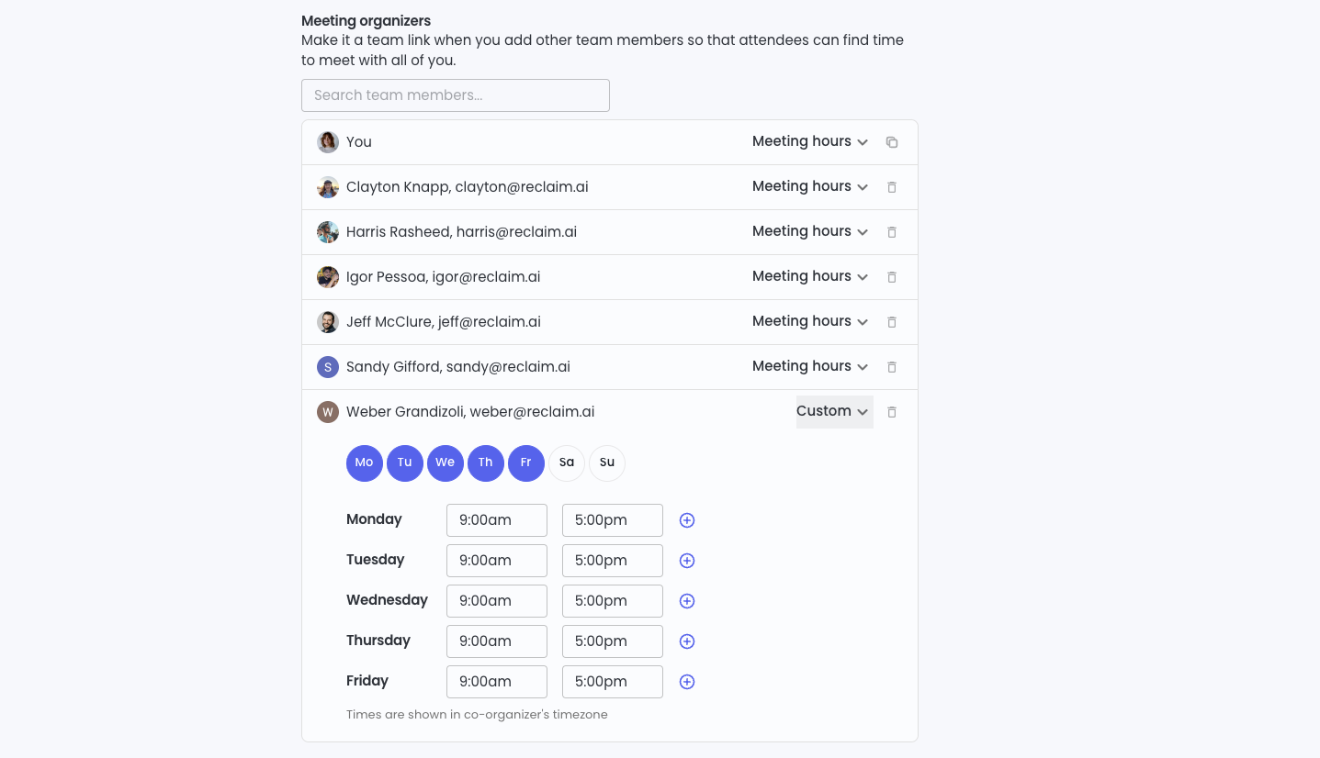
Task: Expand the Meeting hours dropdown for You
Action: [809, 141]
